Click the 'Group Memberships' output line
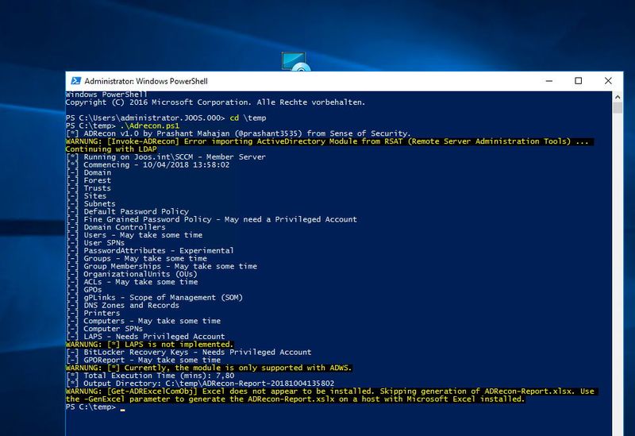This screenshot has height=436, width=635. [x=162, y=266]
